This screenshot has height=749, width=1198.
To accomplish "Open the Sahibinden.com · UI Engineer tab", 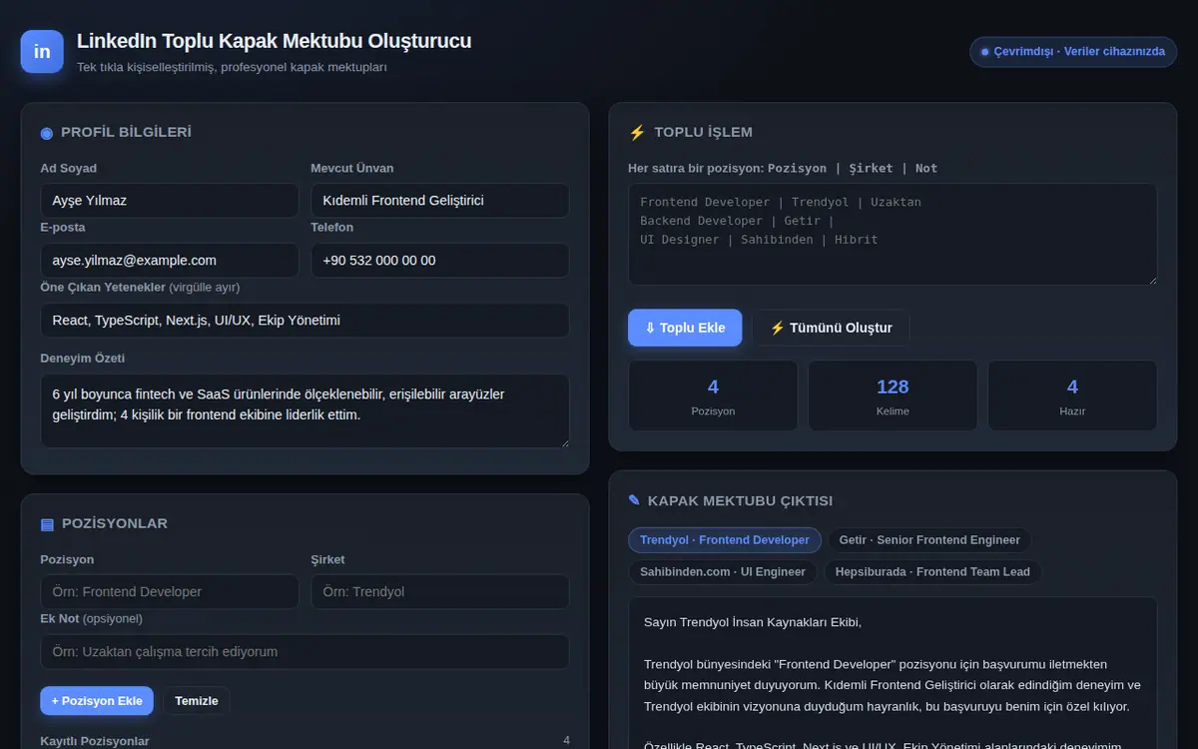I will [x=723, y=572].
